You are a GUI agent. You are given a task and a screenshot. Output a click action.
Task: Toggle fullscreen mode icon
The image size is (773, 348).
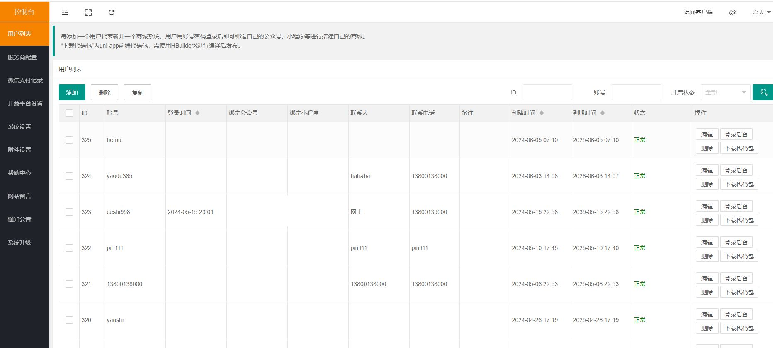pos(88,12)
